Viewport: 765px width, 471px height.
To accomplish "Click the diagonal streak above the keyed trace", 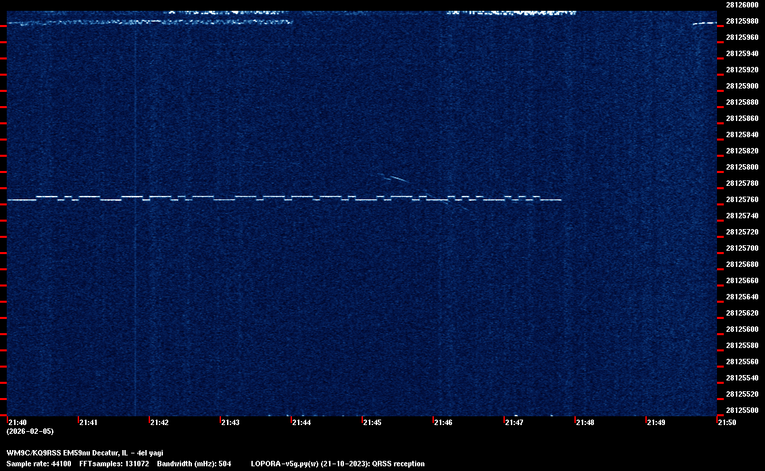I will coord(395,178).
